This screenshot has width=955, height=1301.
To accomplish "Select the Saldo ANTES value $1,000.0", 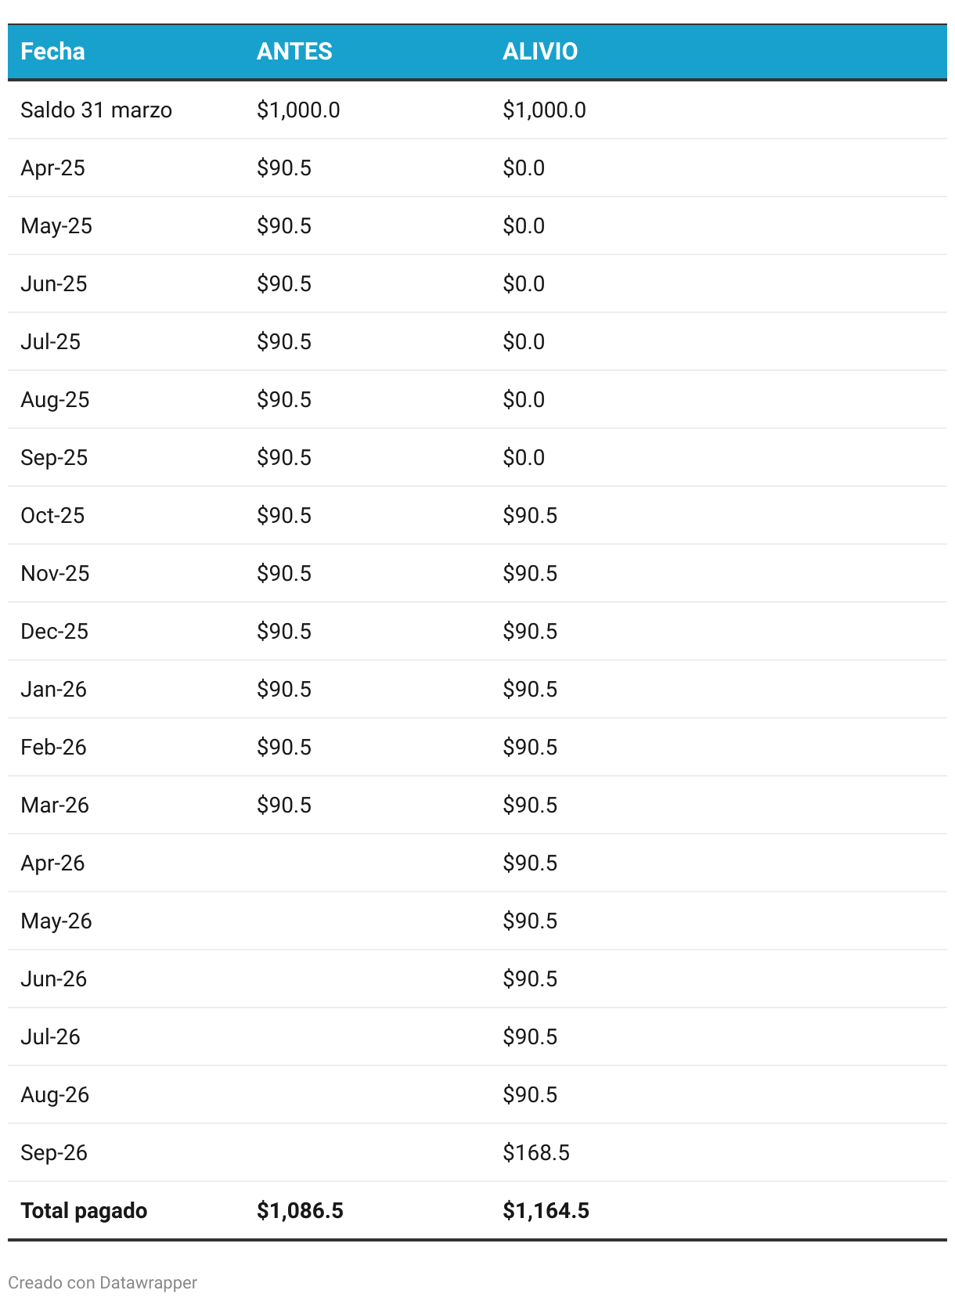I will (298, 110).
